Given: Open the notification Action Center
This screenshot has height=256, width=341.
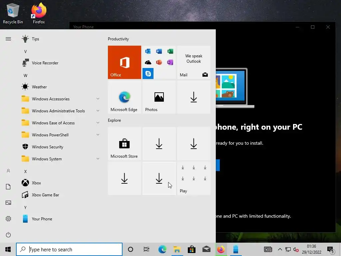Looking at the screenshot, I should pos(331,250).
